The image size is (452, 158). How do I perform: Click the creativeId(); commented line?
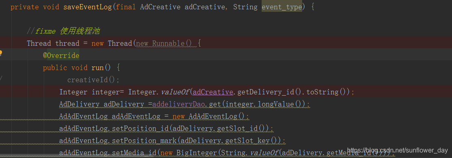[x=94, y=80]
